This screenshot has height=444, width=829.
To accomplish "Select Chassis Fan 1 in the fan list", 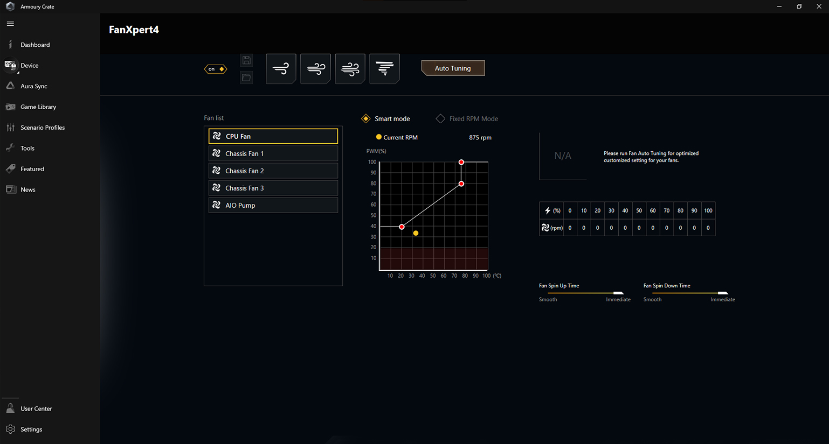I will tap(273, 153).
